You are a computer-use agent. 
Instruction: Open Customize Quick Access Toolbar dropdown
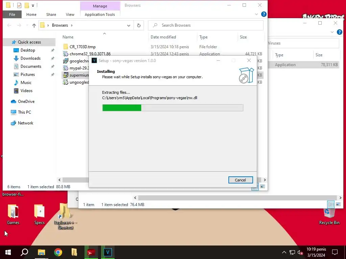coord(33,5)
